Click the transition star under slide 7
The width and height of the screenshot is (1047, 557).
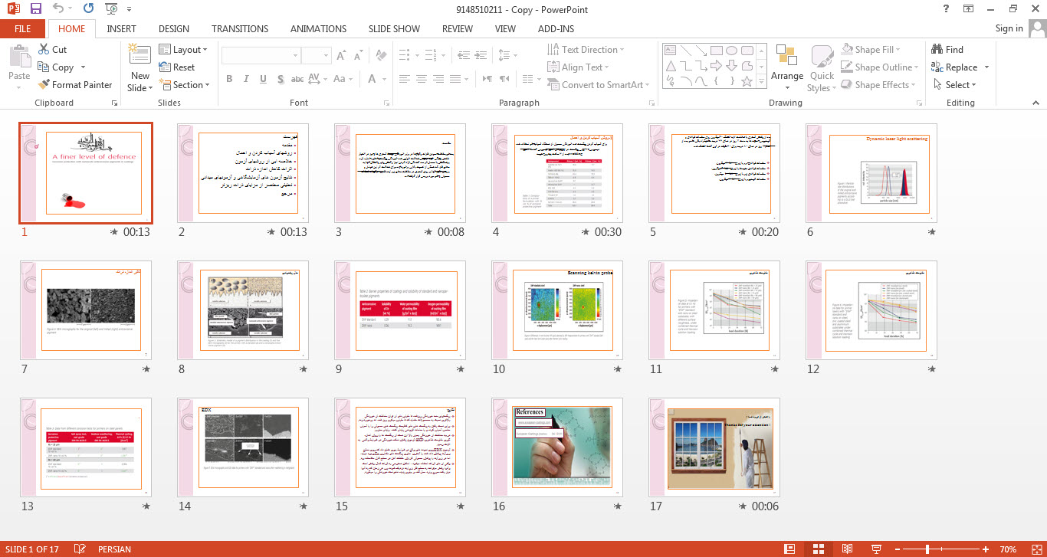(146, 369)
